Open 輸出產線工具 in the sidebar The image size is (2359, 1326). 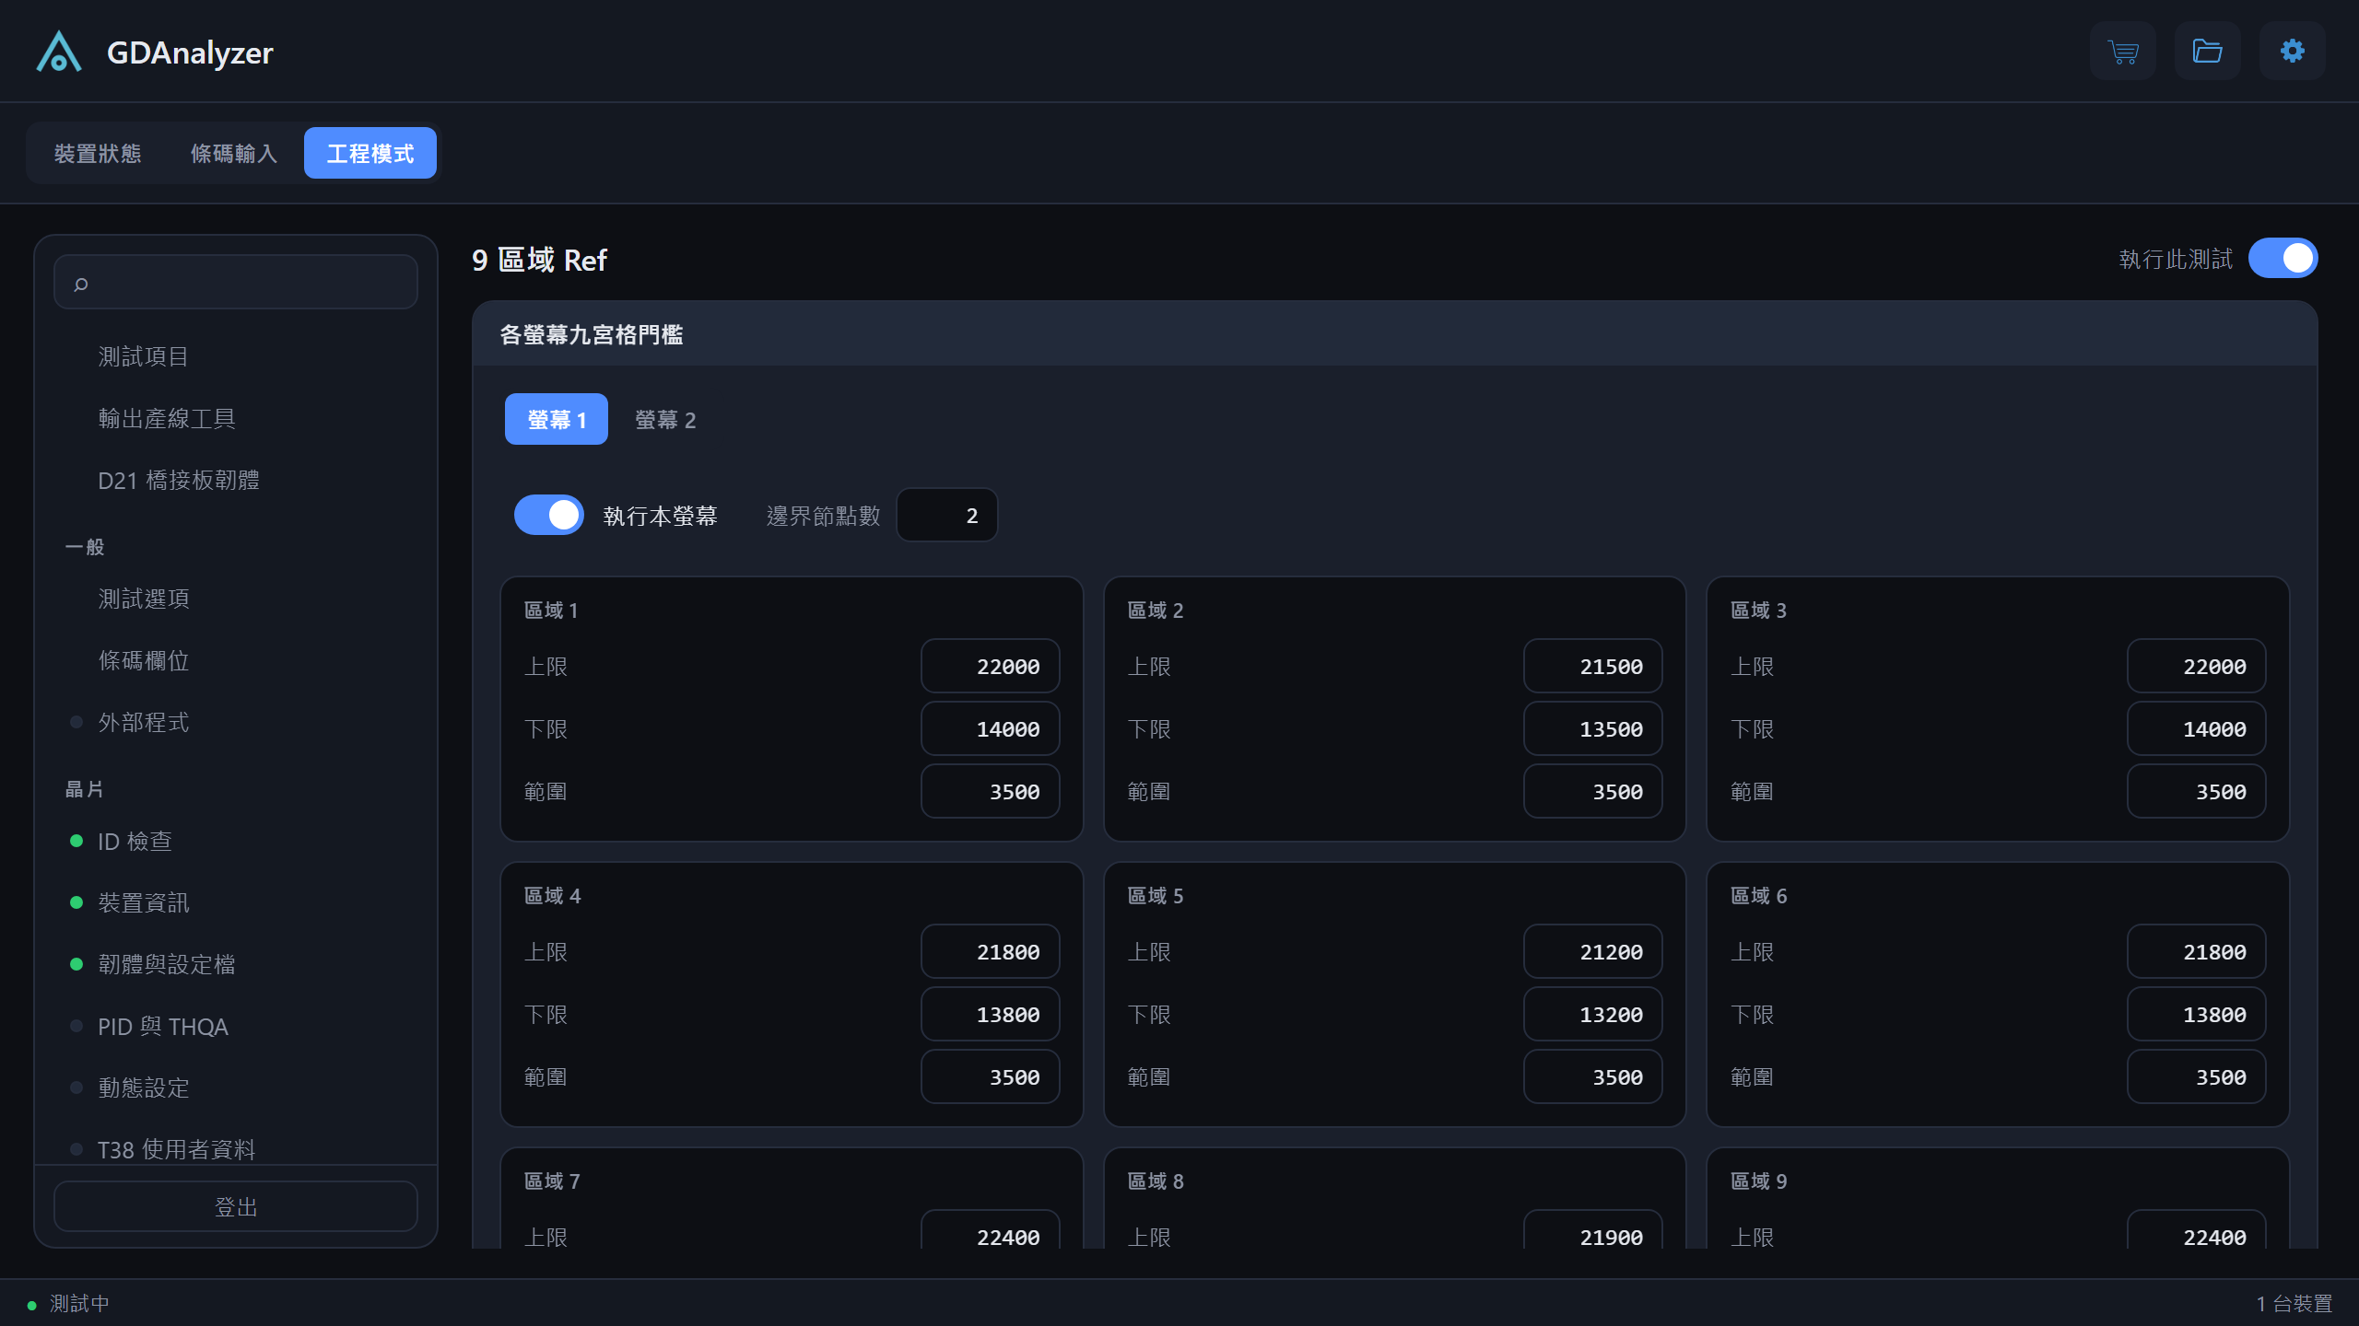(236, 418)
